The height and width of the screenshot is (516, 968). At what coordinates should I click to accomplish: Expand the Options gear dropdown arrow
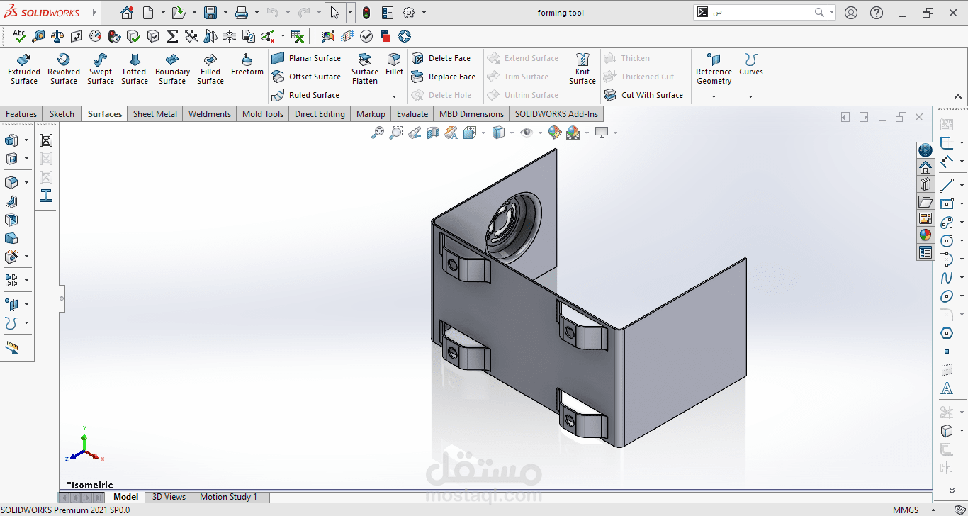(424, 13)
